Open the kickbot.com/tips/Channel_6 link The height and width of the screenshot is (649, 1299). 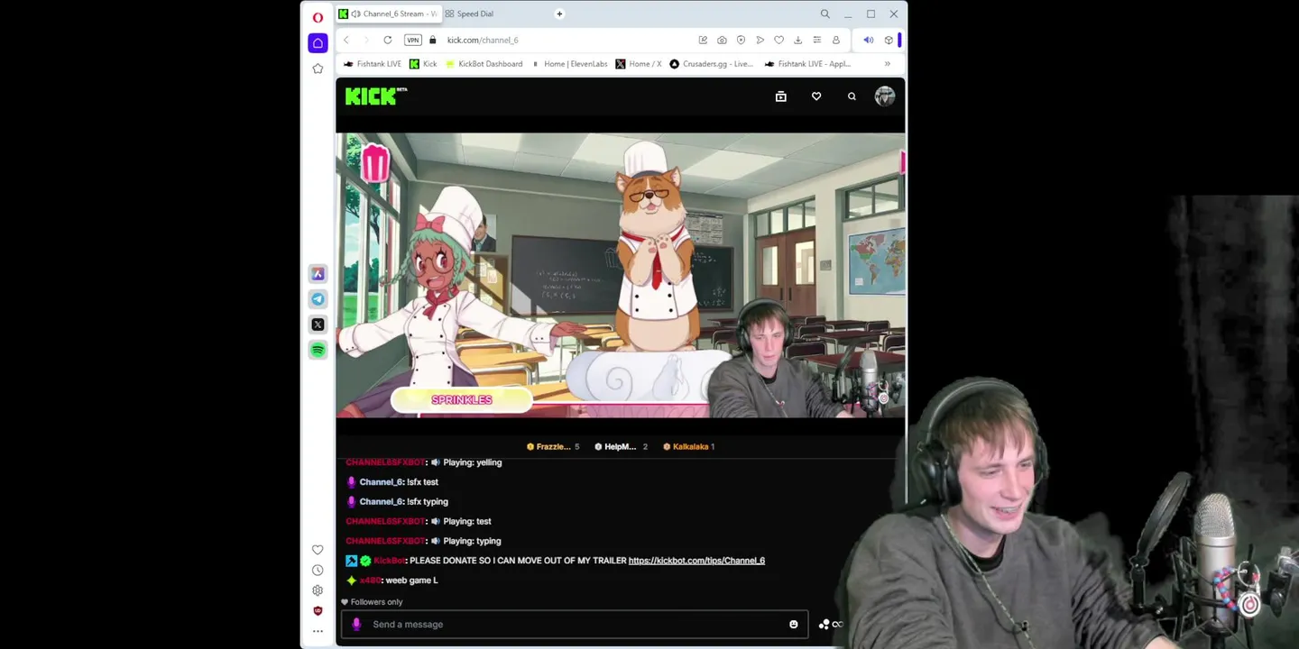pyautogui.click(x=696, y=561)
